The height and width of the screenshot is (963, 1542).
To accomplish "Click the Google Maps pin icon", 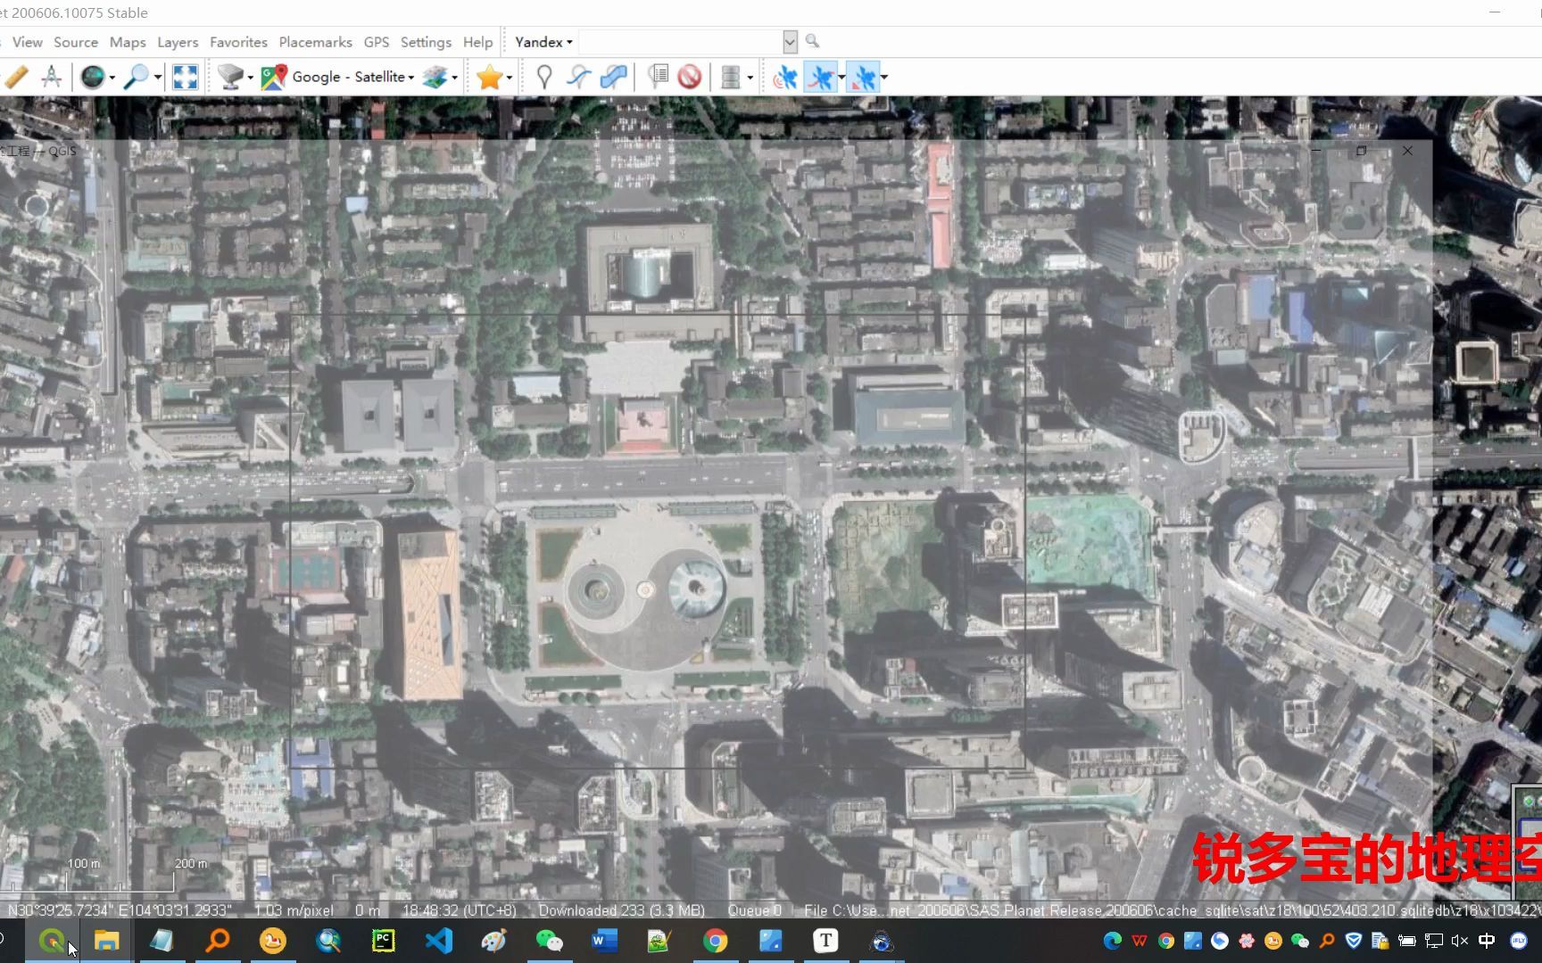I will click(274, 78).
